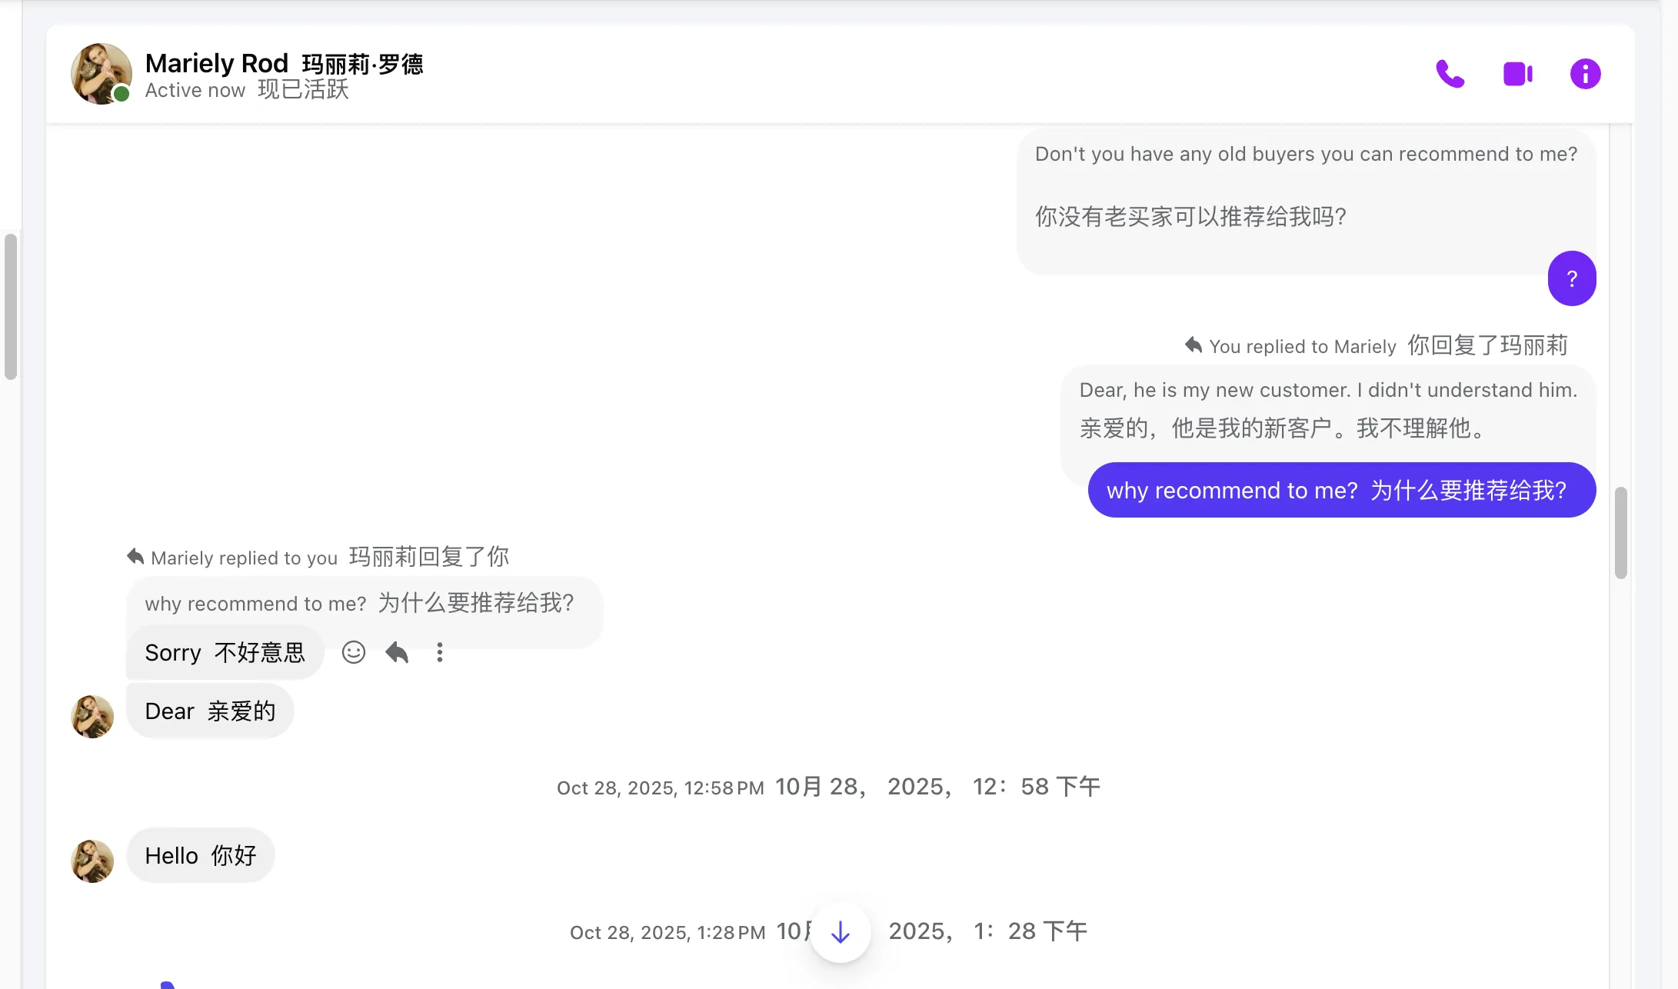Click the purple question mark reaction bubble
This screenshot has width=1678, height=989.
coord(1572,278)
